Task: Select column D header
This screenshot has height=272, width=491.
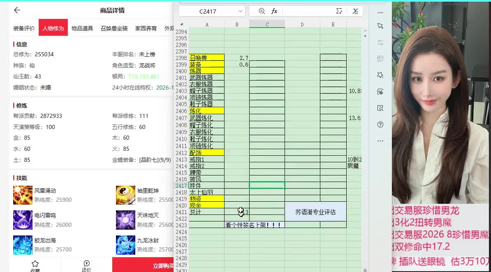Action: tap(302, 24)
